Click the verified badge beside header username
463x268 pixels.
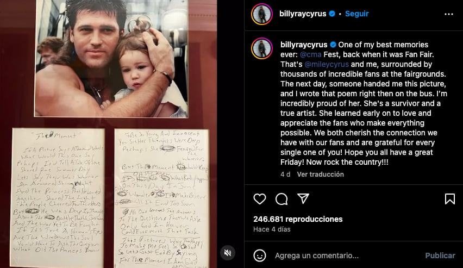tap(332, 14)
